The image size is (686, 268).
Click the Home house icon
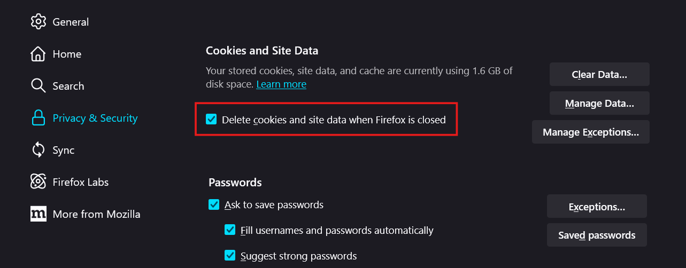pos(38,54)
